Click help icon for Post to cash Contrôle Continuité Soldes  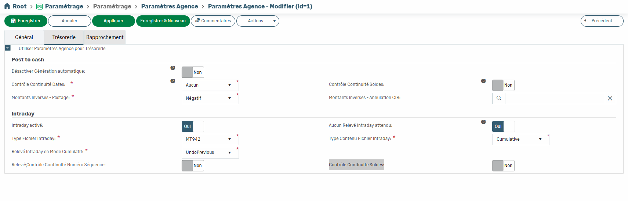483,81
